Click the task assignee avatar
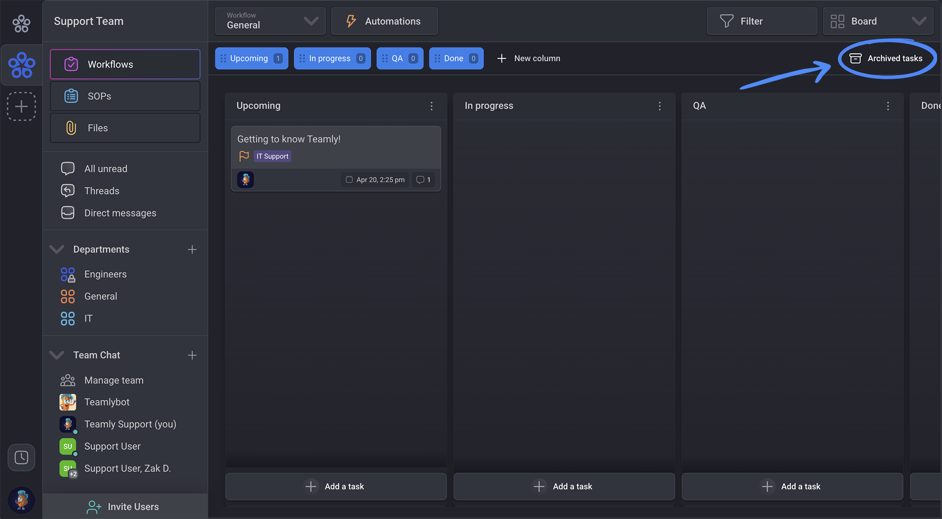 pos(246,179)
